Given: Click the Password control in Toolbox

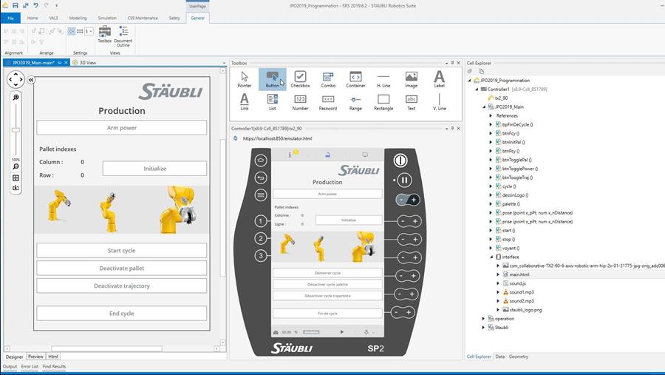Looking at the screenshot, I should [328, 101].
